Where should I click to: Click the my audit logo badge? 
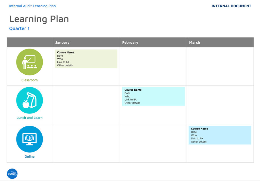[12, 174]
